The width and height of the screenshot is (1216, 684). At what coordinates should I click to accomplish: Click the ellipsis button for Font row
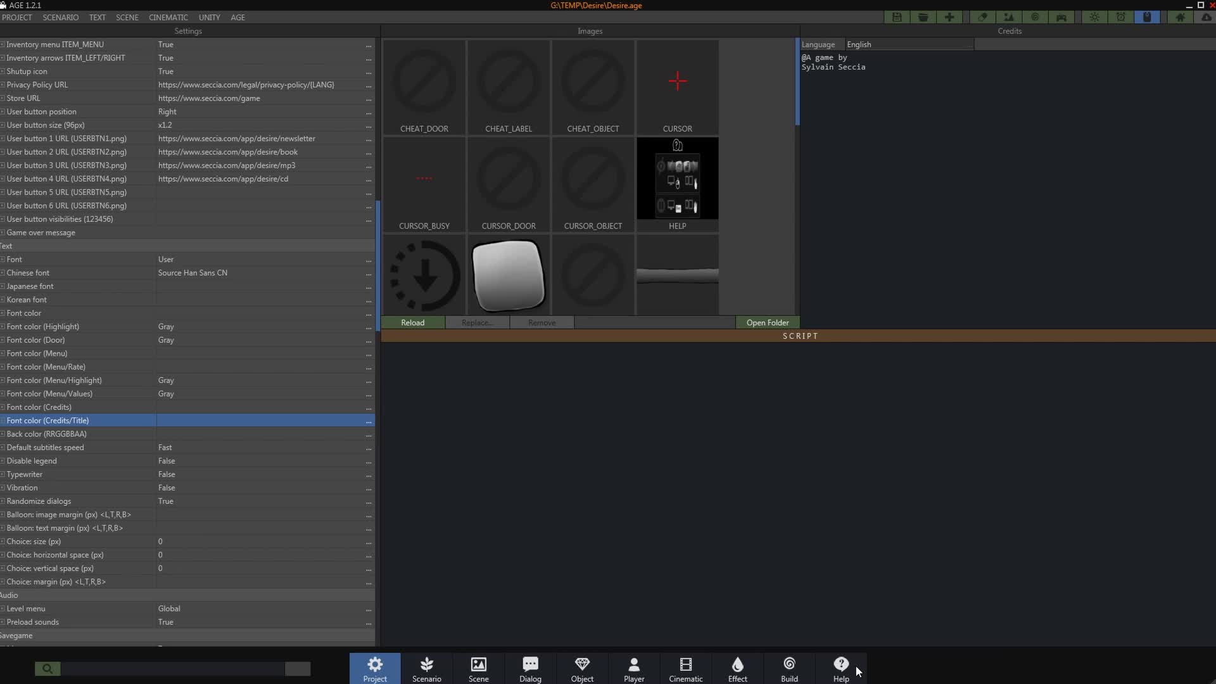369,260
